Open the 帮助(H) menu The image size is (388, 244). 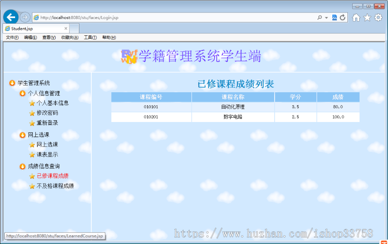tap(109, 38)
